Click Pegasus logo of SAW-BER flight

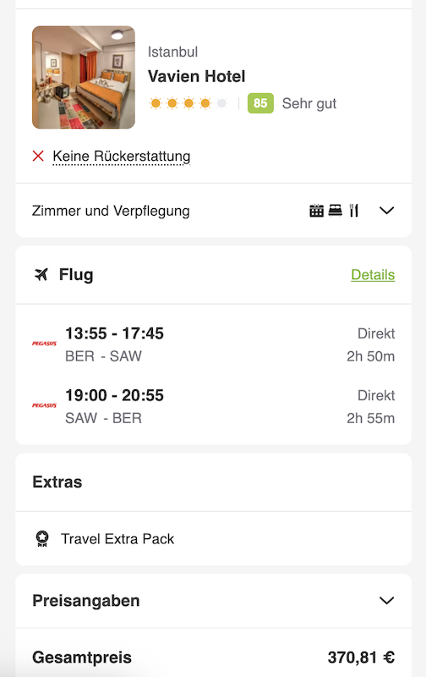point(45,405)
